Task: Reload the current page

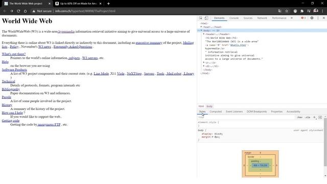Action: point(18,11)
